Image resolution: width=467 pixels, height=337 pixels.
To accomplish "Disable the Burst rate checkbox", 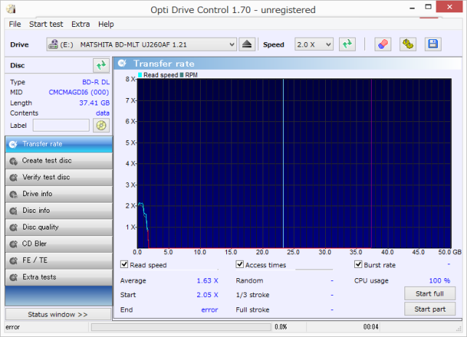I will [358, 265].
